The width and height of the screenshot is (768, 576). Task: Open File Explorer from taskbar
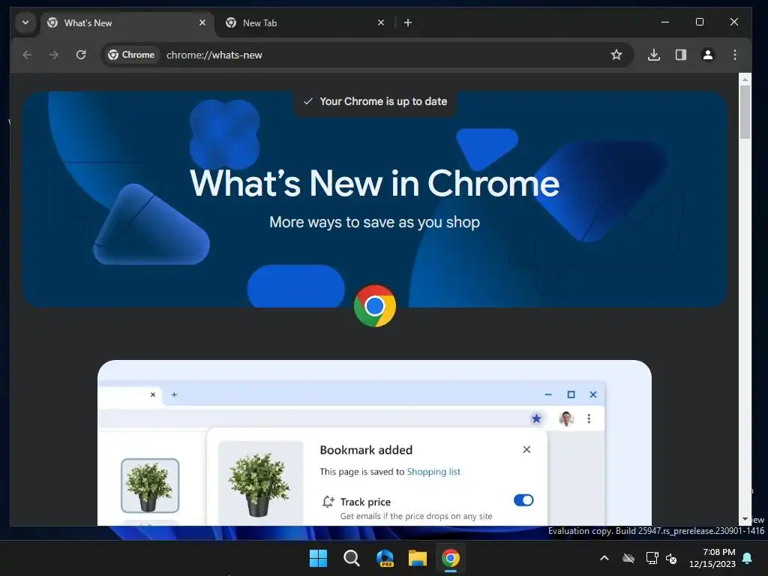(418, 558)
